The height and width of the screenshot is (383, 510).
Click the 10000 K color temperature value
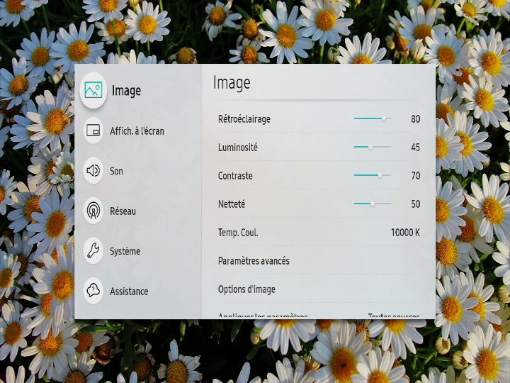405,233
